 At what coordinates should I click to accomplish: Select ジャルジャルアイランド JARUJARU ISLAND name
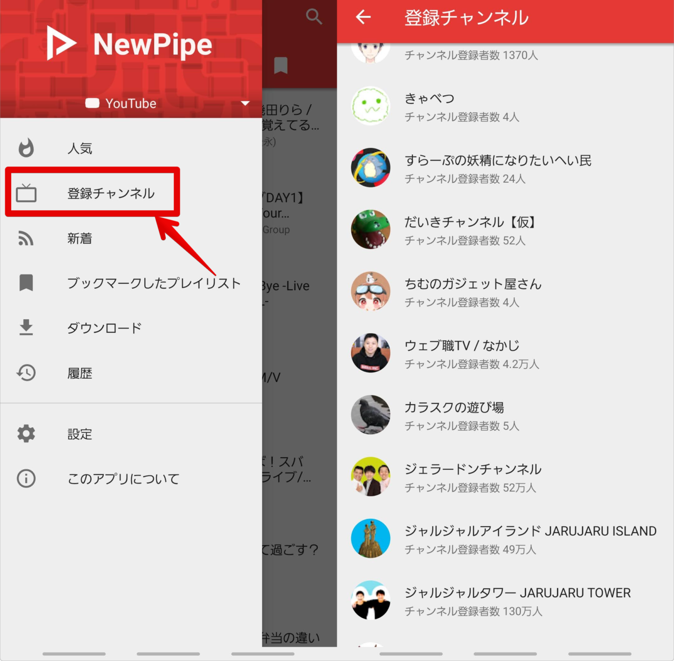pyautogui.click(x=530, y=531)
